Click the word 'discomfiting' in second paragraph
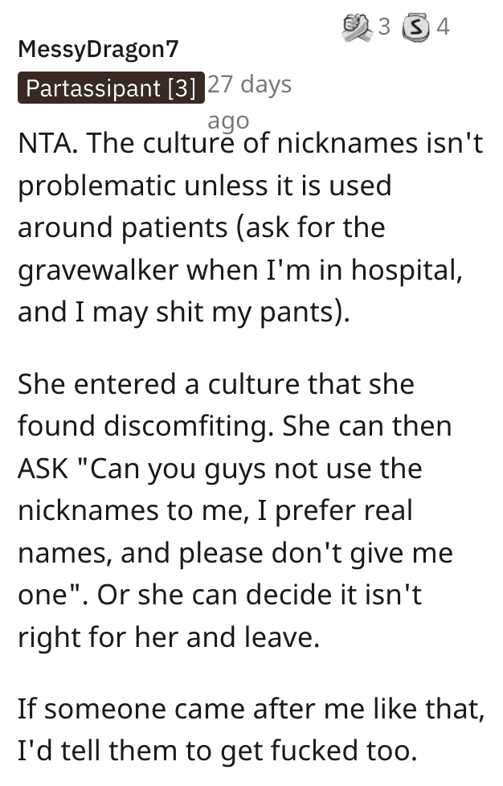The height and width of the screenshot is (786, 503). coord(186,427)
